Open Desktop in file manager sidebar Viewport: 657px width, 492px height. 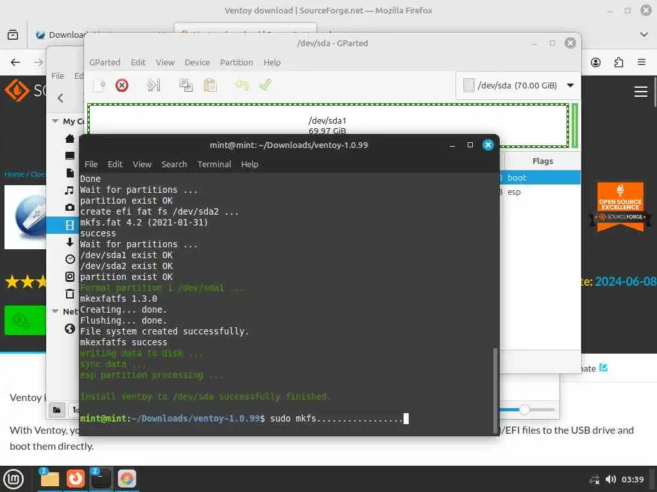[70, 156]
